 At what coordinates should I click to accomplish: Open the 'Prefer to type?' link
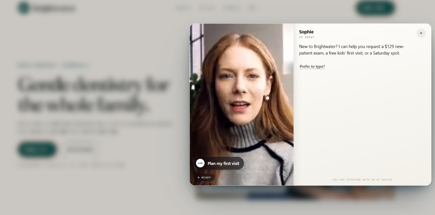click(x=312, y=66)
